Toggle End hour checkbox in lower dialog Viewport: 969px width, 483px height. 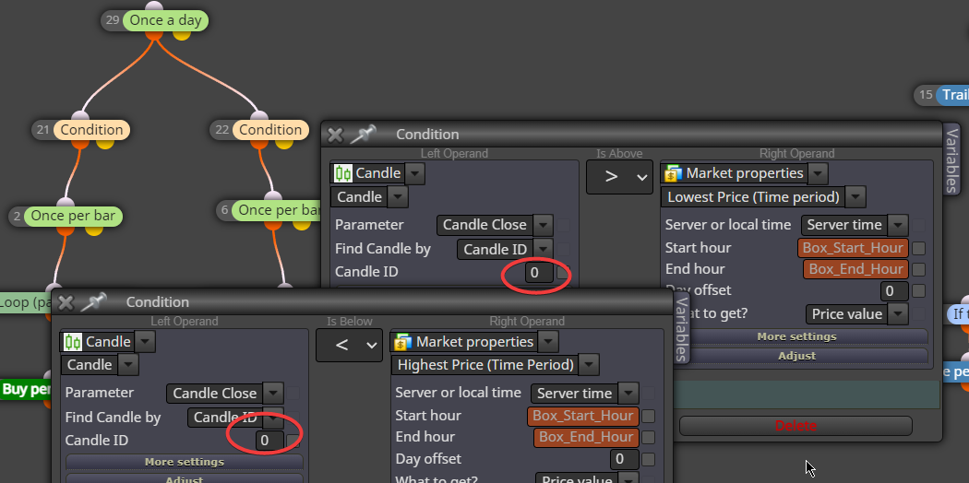pyautogui.click(x=648, y=437)
